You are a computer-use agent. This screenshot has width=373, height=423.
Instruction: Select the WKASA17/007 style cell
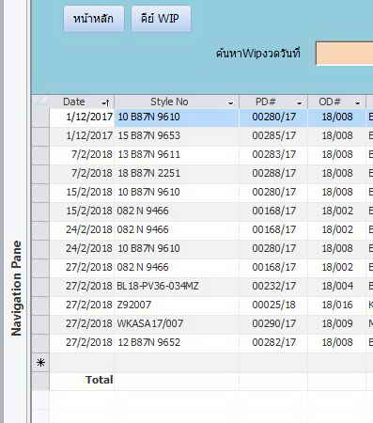click(x=177, y=323)
